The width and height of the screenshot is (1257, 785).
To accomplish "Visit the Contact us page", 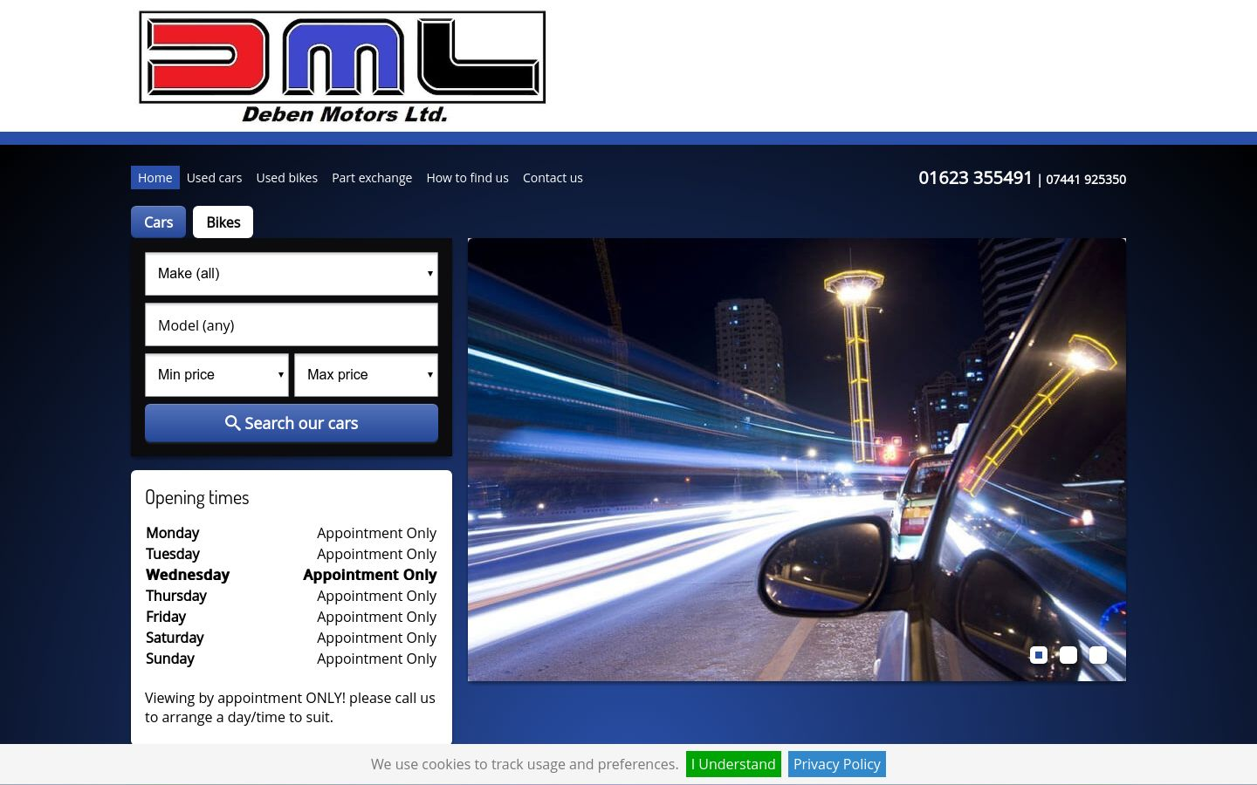I will [x=553, y=178].
